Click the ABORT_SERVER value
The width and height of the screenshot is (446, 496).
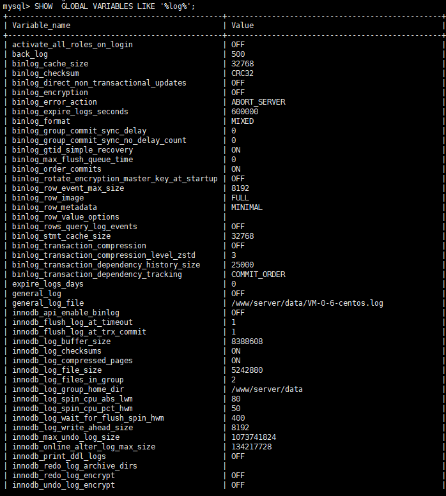pos(258,102)
